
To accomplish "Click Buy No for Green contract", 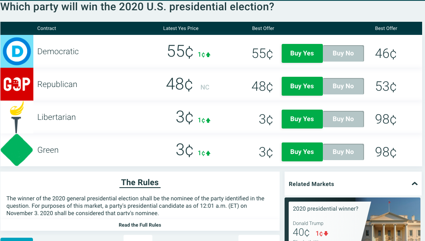I will pos(343,152).
